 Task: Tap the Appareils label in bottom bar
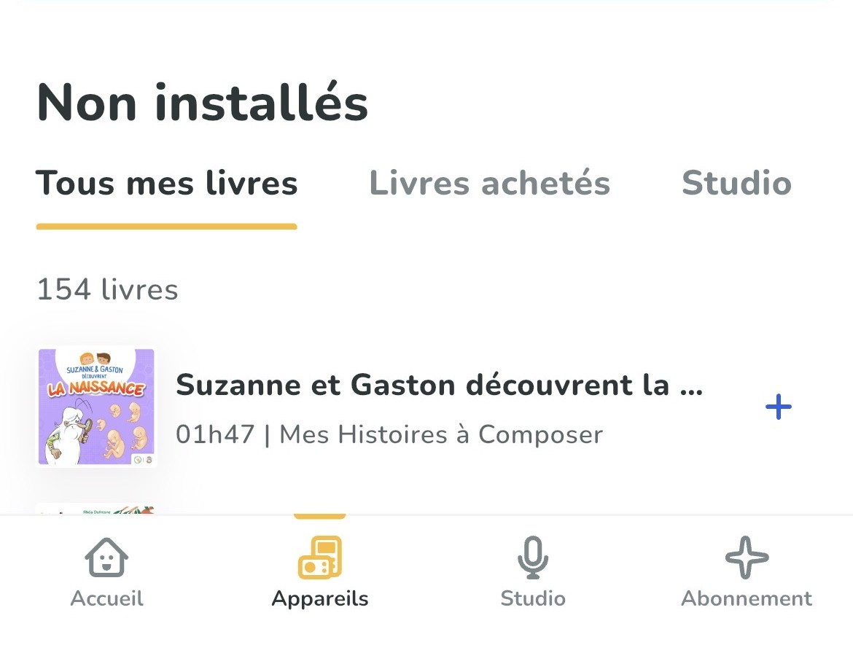pos(320,599)
